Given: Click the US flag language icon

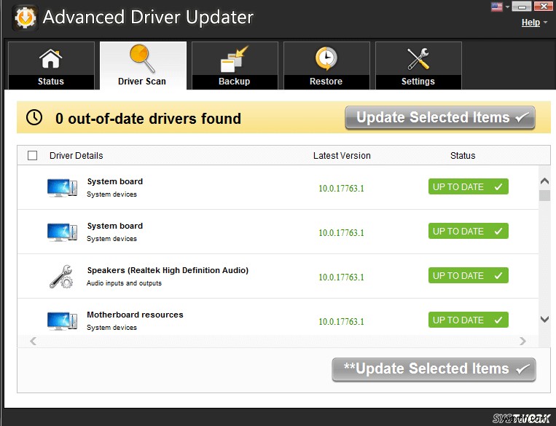Looking at the screenshot, I should (x=497, y=7).
